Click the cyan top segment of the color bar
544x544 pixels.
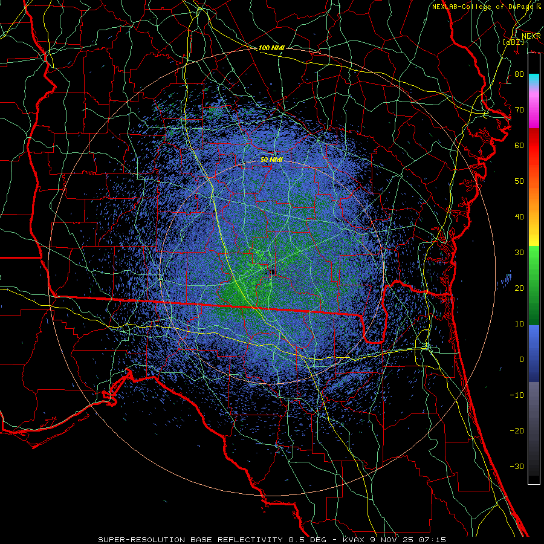pyautogui.click(x=534, y=79)
